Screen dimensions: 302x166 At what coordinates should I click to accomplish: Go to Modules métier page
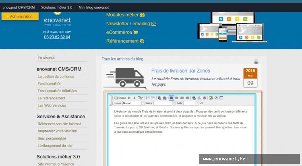(x=125, y=15)
